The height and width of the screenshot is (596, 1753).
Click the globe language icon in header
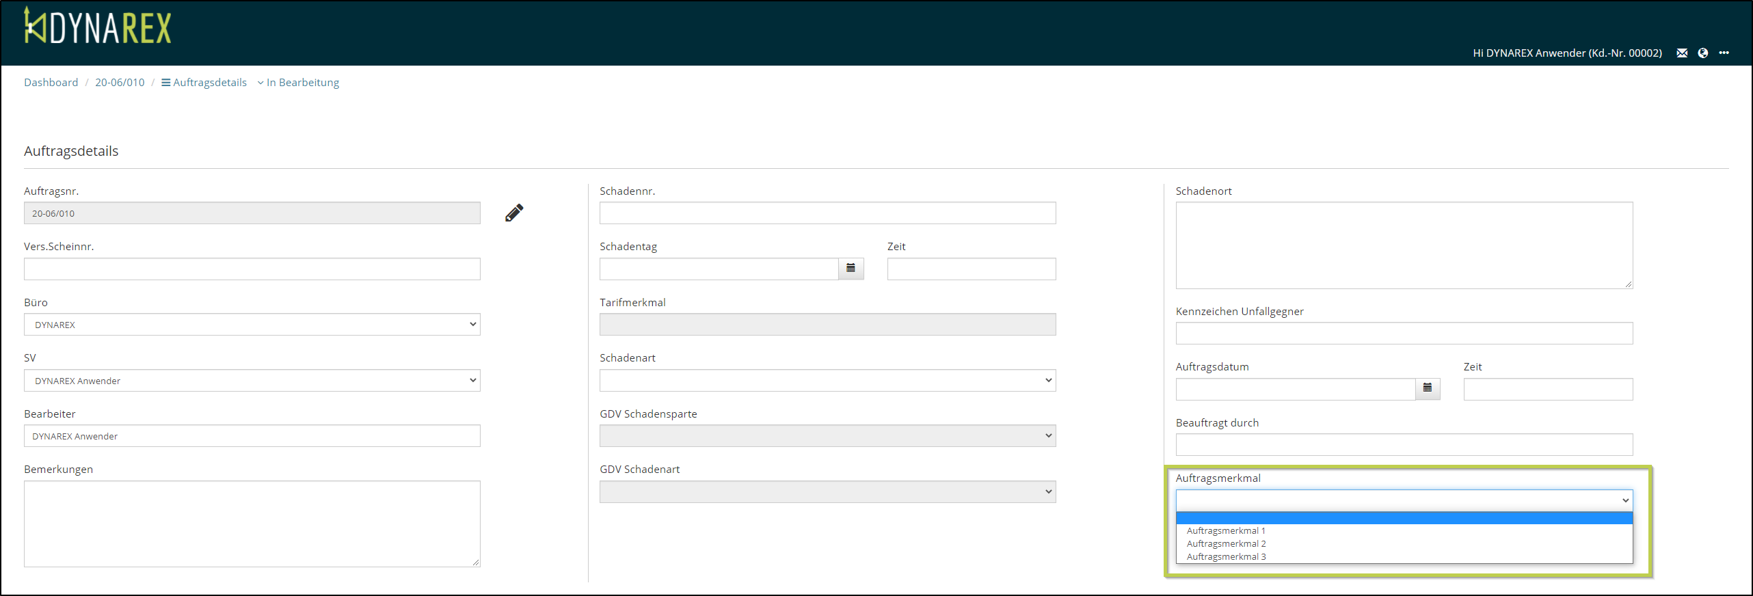pos(1703,53)
